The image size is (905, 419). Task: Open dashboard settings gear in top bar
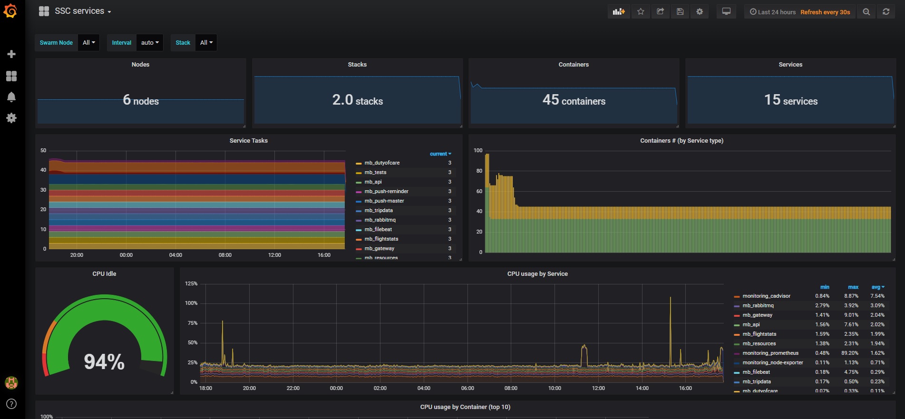pyautogui.click(x=700, y=12)
